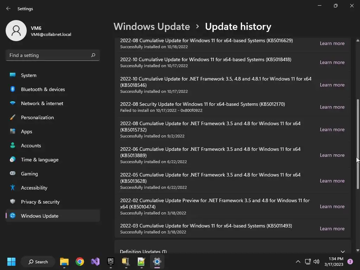Click the Find a setting field
The image size is (360, 270).
point(53,55)
